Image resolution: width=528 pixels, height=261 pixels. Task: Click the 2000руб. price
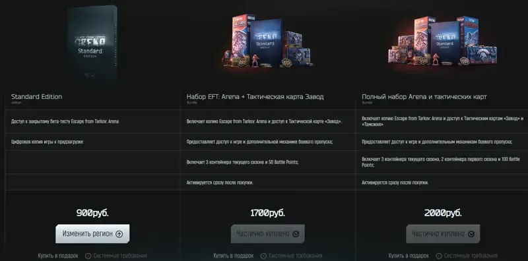coord(443,213)
